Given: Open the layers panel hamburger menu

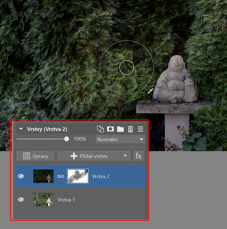Looking at the screenshot, I should pyautogui.click(x=140, y=129).
